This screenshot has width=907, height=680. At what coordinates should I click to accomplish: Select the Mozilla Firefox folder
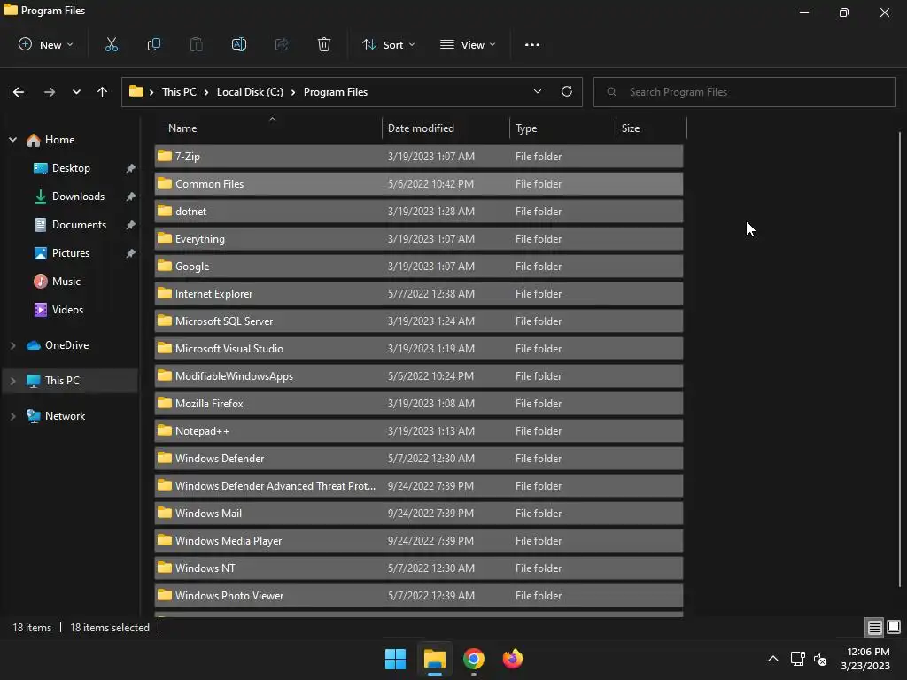coord(419,404)
